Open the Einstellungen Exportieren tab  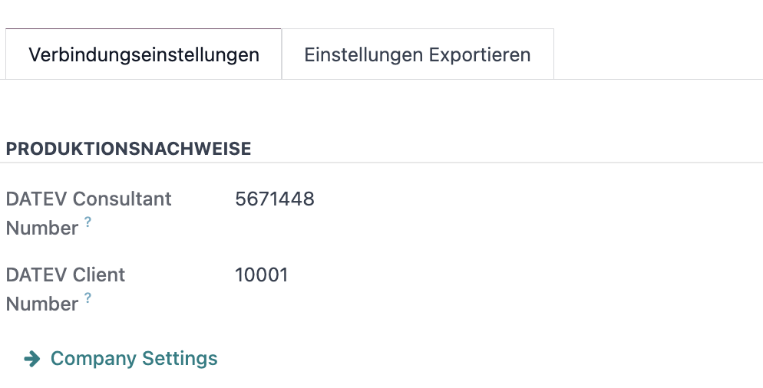418,54
